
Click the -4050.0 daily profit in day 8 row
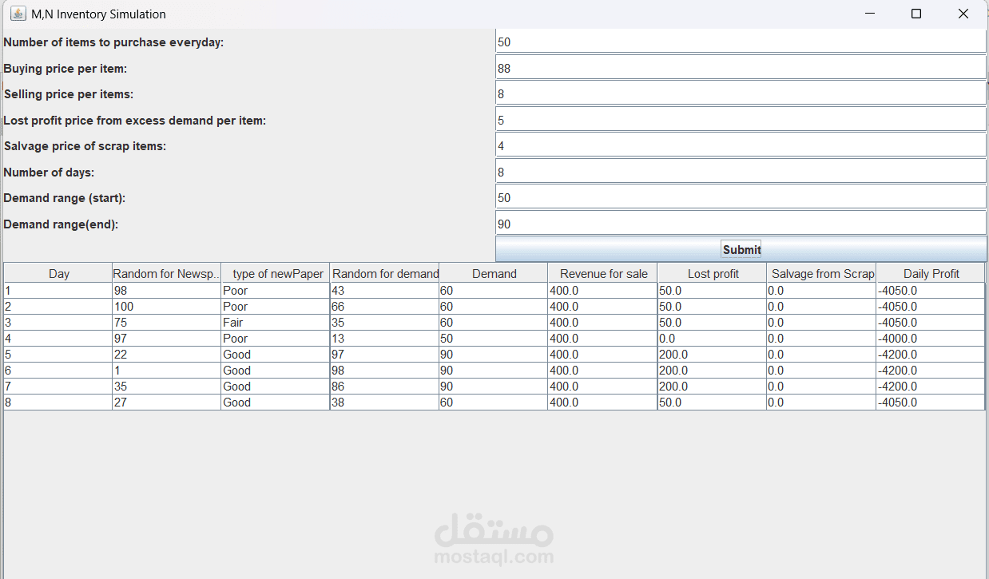[931, 403]
